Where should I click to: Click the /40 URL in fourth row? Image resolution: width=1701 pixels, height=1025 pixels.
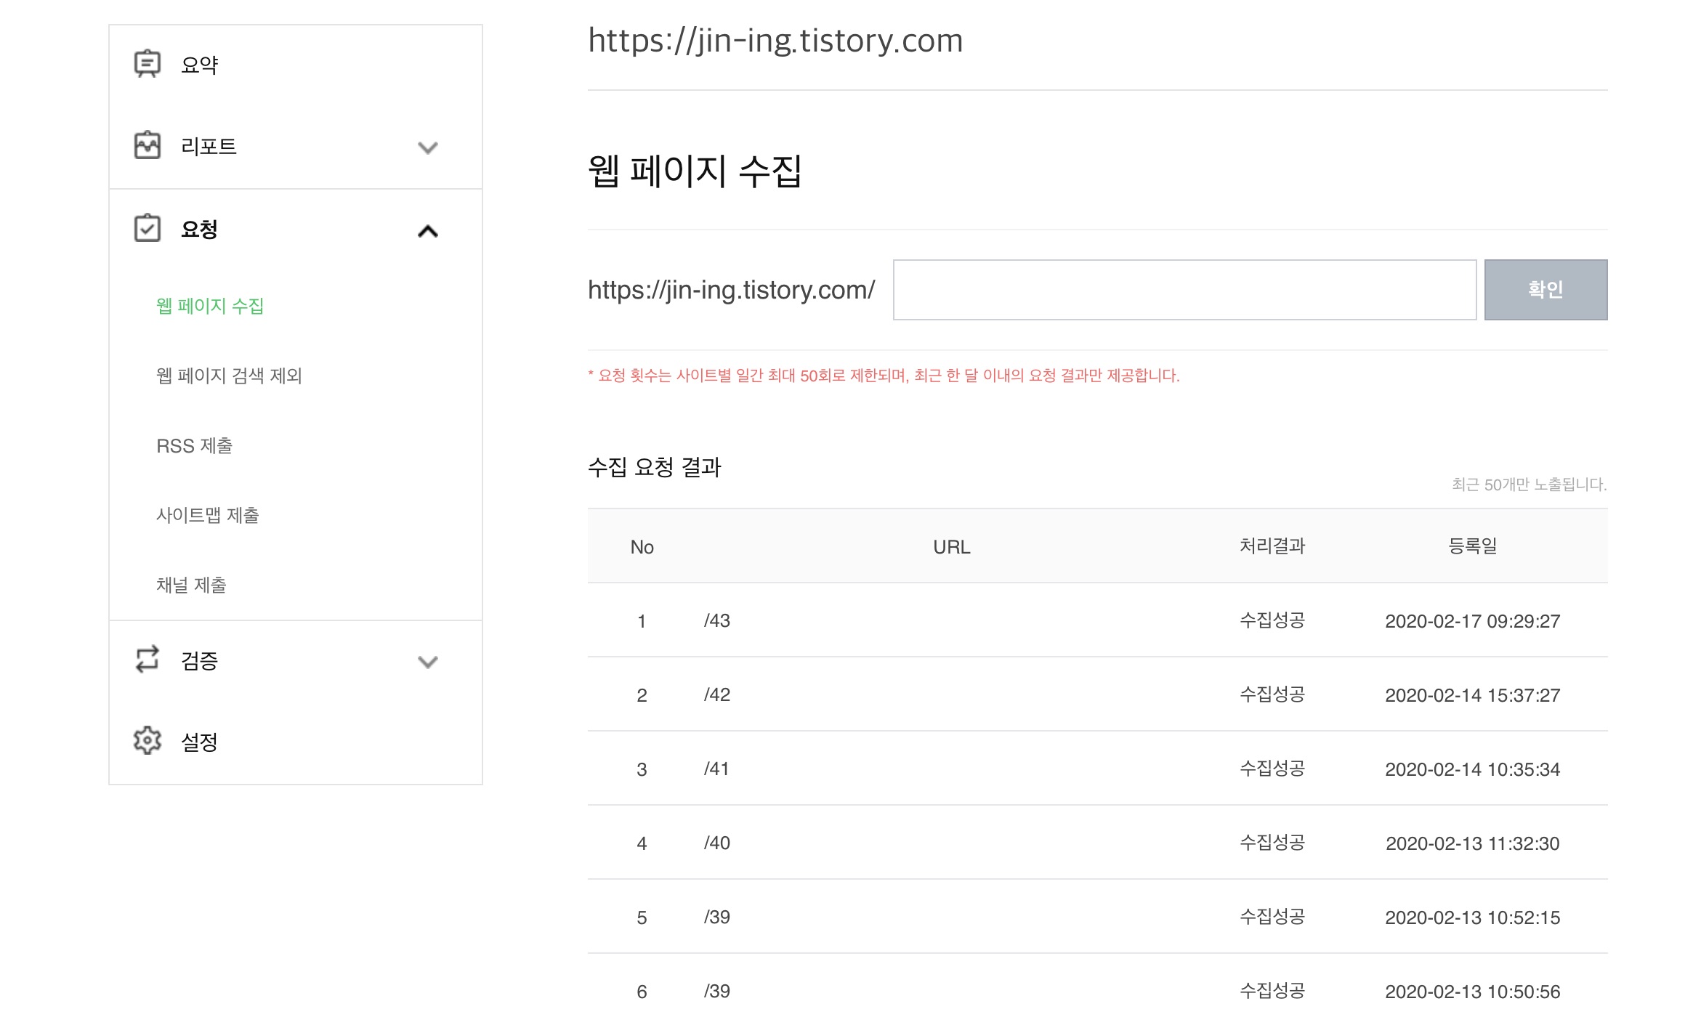(x=716, y=843)
